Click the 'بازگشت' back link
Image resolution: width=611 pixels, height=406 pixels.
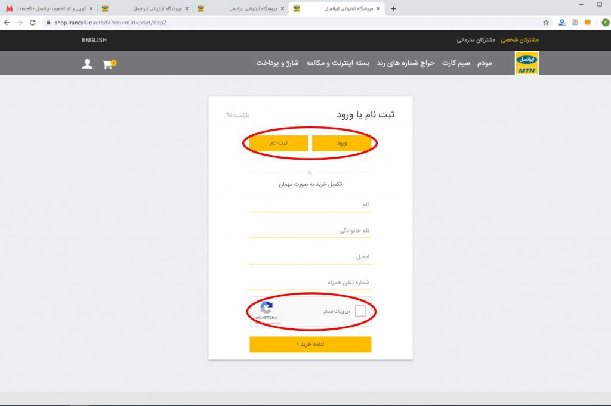pyautogui.click(x=237, y=115)
